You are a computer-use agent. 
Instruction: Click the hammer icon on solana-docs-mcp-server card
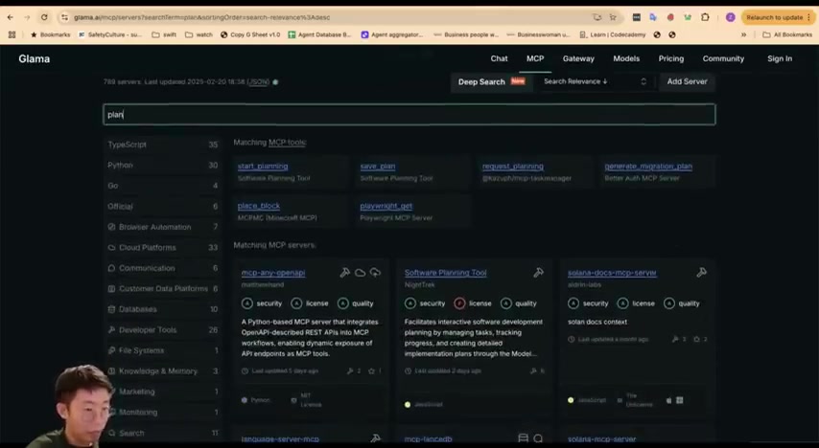701,272
